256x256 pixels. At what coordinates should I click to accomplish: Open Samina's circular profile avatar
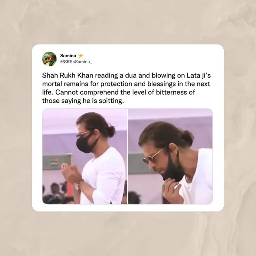point(50,59)
